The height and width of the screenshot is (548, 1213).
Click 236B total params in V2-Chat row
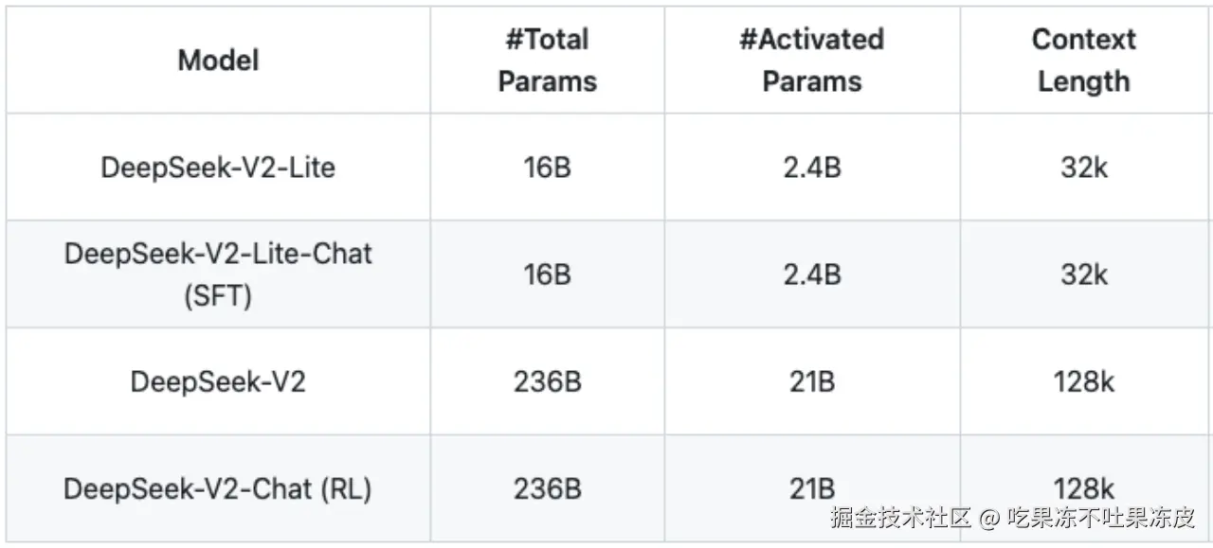(x=547, y=489)
